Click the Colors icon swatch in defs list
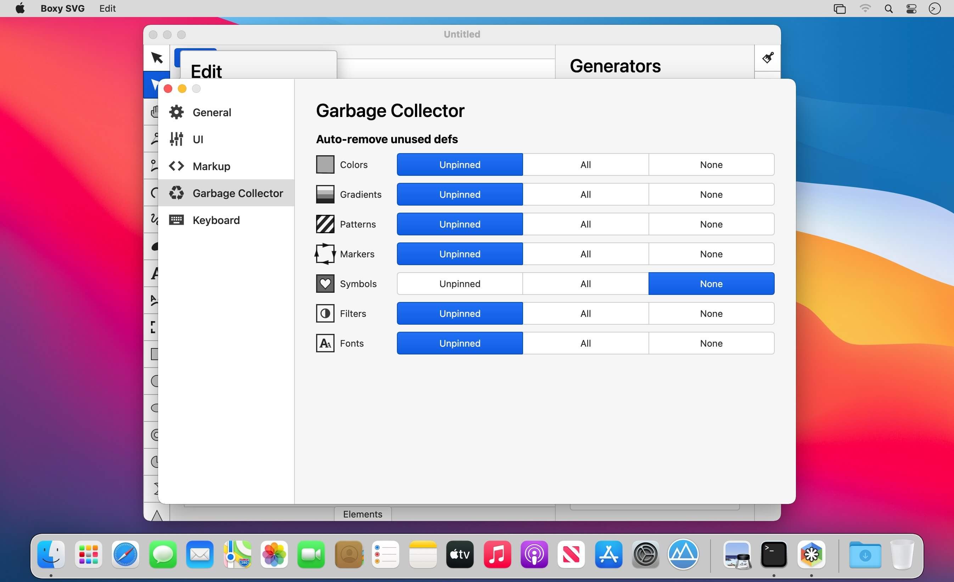The width and height of the screenshot is (954, 582). point(324,163)
